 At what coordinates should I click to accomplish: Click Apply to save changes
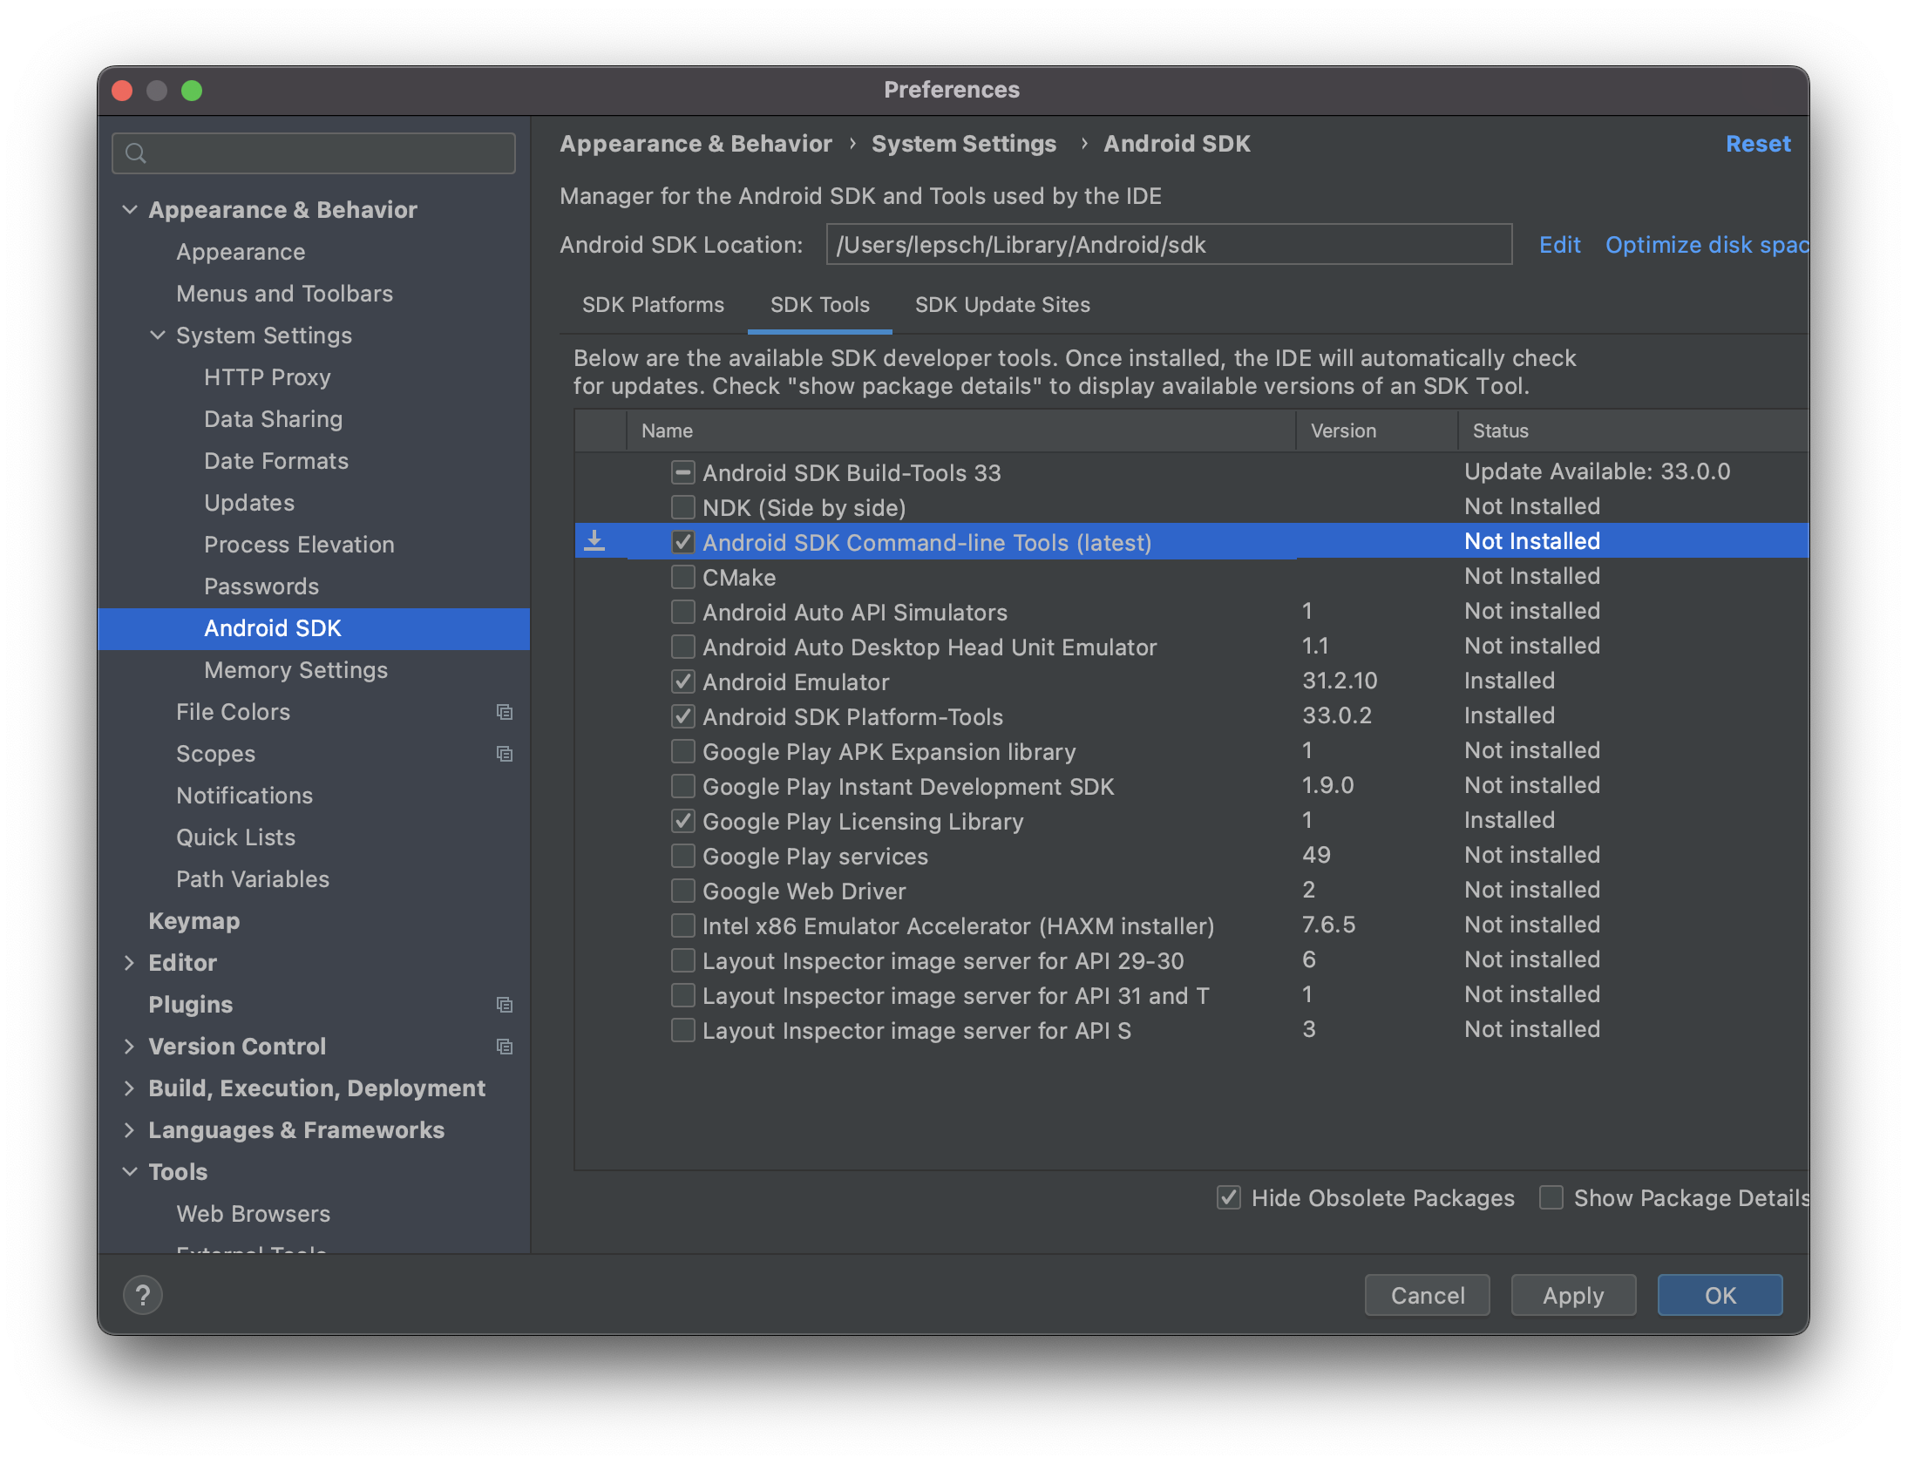1571,1293
